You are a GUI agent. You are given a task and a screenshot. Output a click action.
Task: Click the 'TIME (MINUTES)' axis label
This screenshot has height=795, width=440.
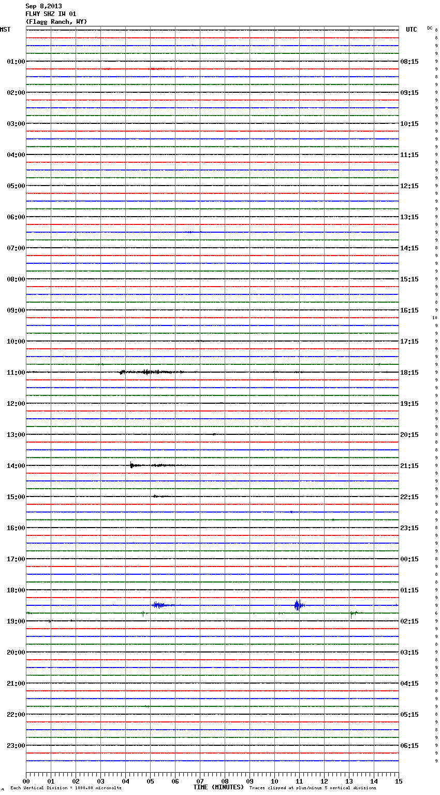(x=218, y=787)
